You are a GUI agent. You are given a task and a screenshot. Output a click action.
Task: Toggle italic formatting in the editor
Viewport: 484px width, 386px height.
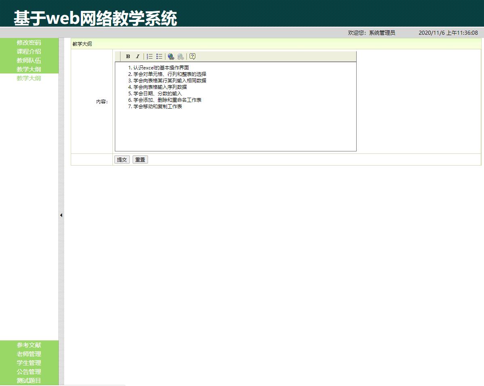coord(137,57)
